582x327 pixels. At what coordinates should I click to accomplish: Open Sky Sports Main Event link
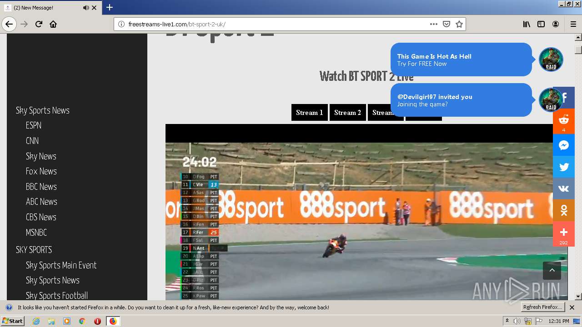pos(61,265)
